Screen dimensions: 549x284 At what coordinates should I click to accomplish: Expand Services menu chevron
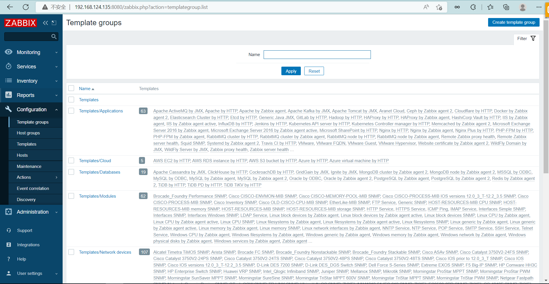coord(56,67)
